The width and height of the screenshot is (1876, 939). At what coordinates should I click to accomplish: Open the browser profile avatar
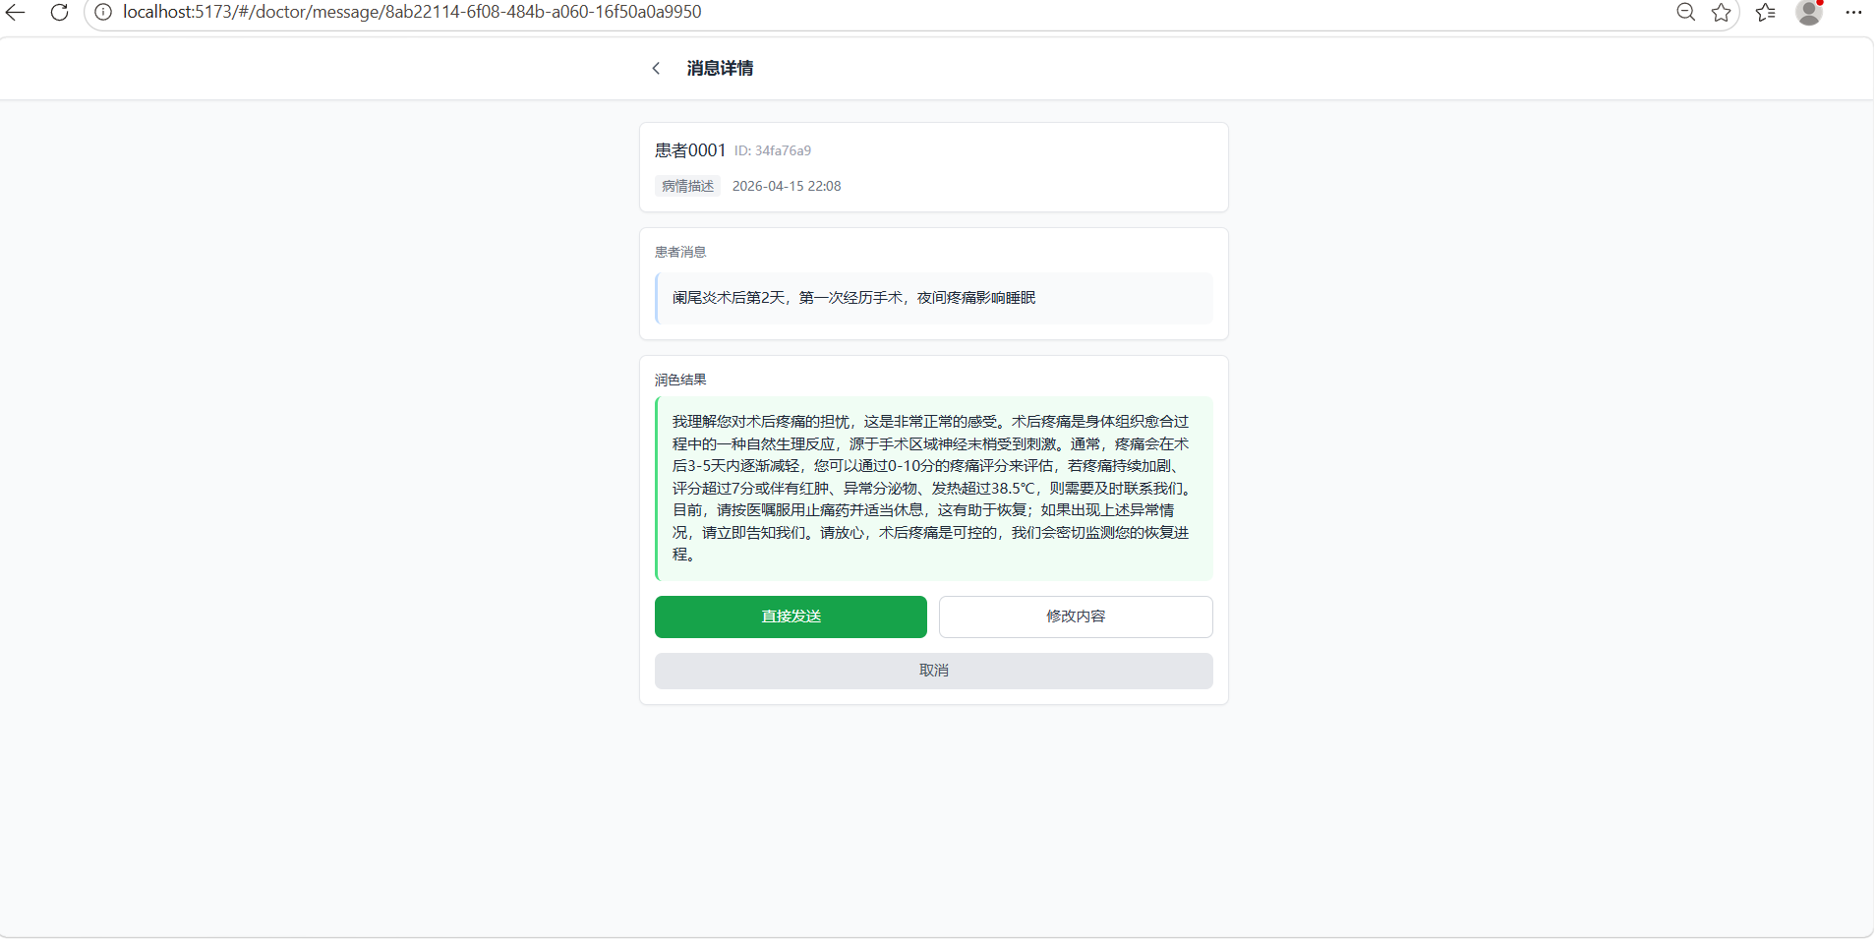(1808, 12)
